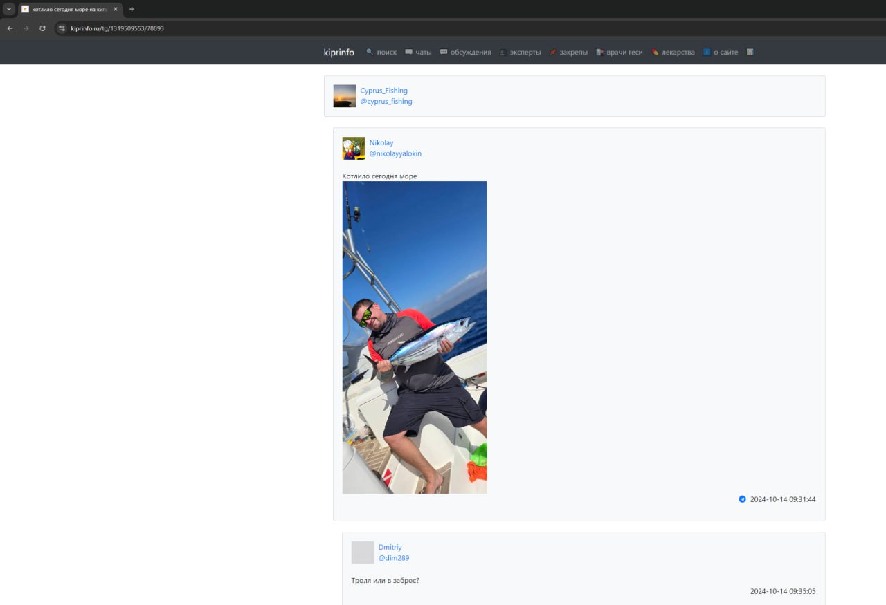This screenshot has height=605, width=886.
Task: Go to the чаты section
Action: coord(418,53)
